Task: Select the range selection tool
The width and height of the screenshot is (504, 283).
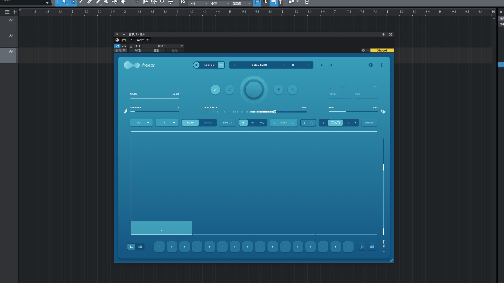Action: point(73,2)
